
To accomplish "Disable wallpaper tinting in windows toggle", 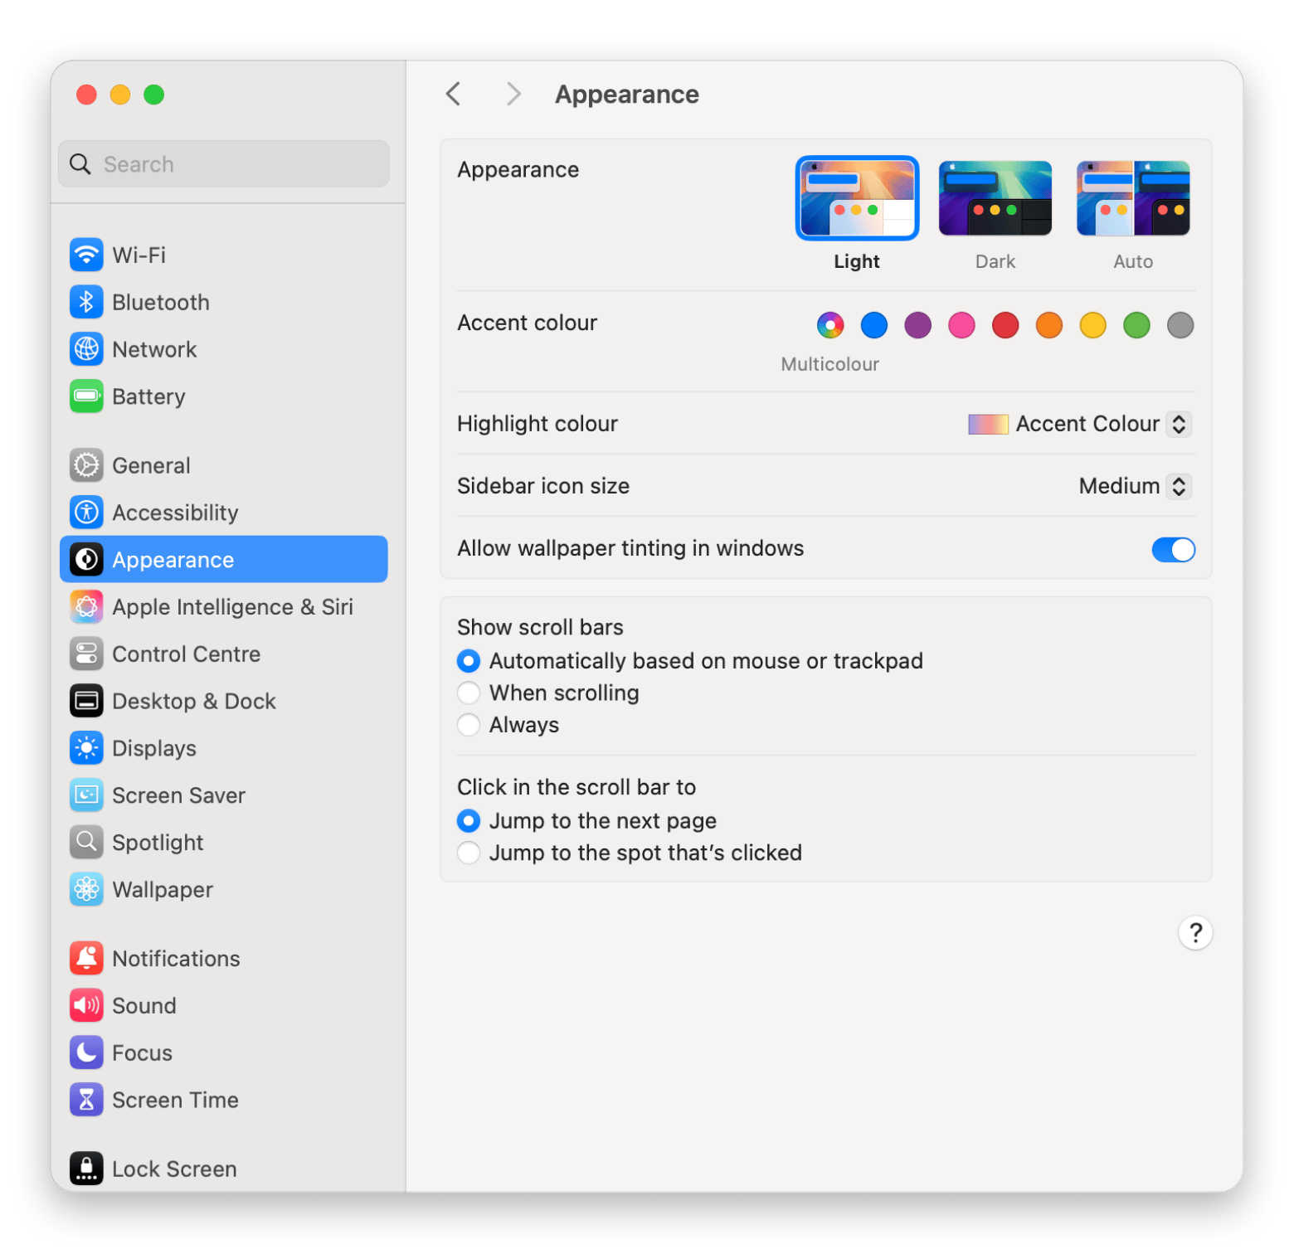I will 1173,549.
